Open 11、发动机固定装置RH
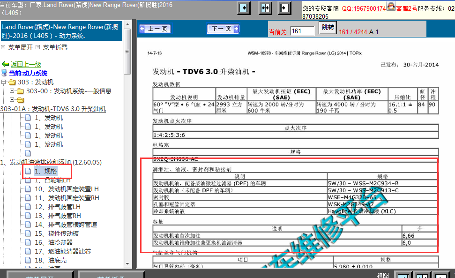 [x=67, y=198]
